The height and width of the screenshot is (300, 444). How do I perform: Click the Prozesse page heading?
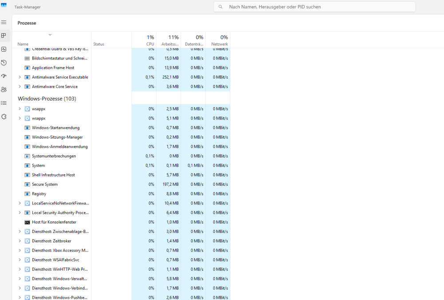tap(27, 23)
